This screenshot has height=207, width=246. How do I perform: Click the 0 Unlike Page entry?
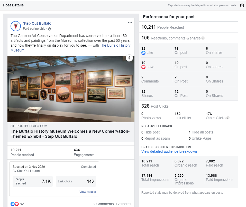click(x=200, y=138)
